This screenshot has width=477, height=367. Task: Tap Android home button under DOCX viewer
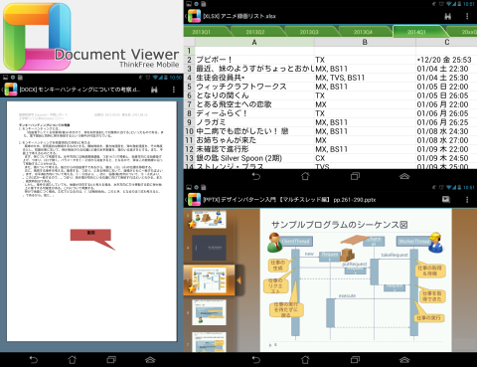click(x=73, y=359)
